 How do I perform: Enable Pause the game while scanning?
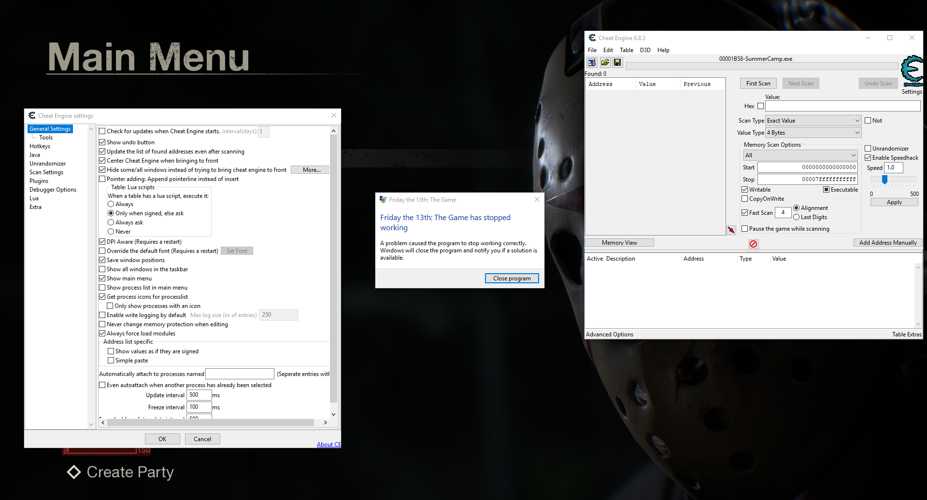coord(744,228)
